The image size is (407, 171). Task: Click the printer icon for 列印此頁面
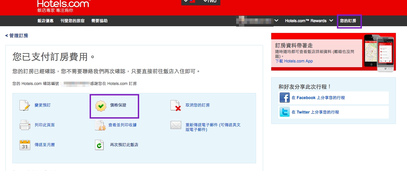point(25,125)
